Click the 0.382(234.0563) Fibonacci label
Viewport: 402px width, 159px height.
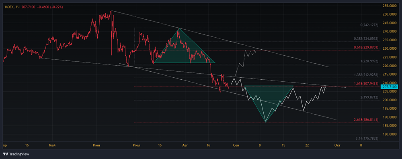coord(366,39)
